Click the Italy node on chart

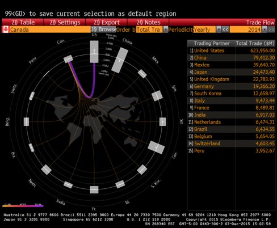coord(120,184)
